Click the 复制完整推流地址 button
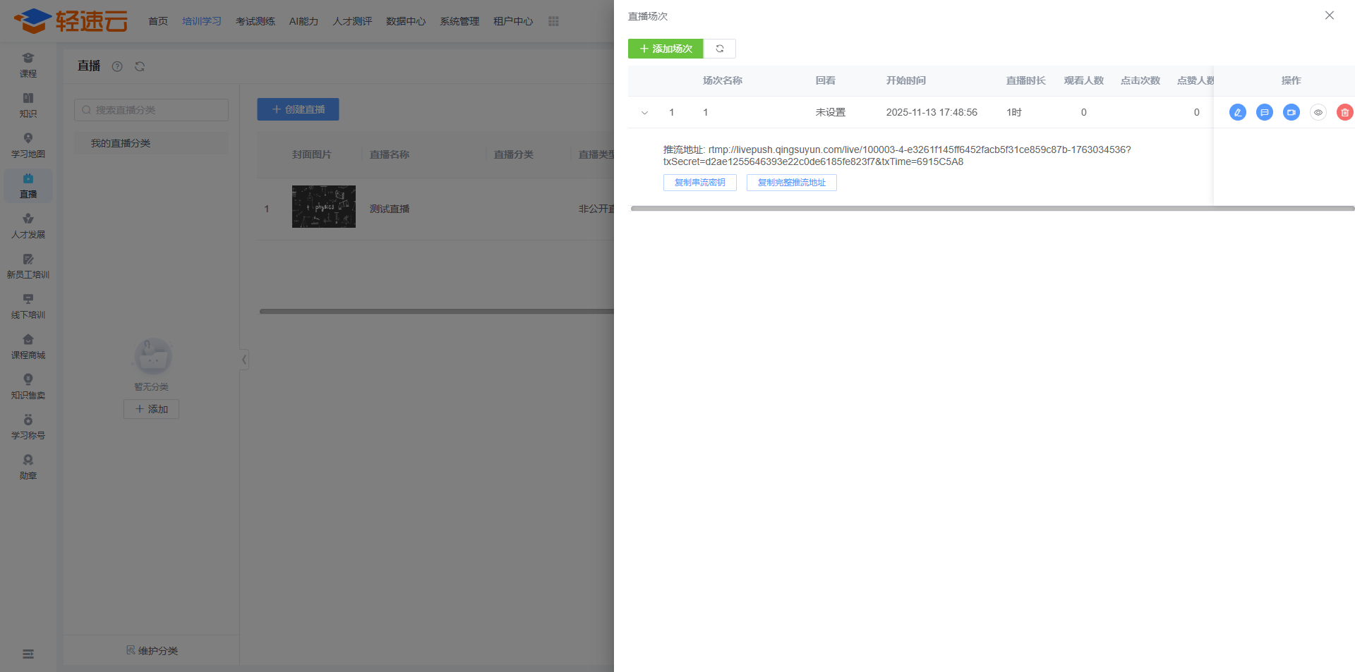The image size is (1355, 672). pyautogui.click(x=791, y=183)
